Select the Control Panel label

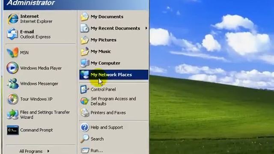click(x=103, y=89)
